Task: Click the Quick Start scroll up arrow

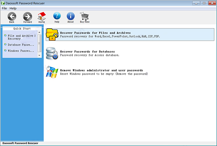Action: point(39,32)
